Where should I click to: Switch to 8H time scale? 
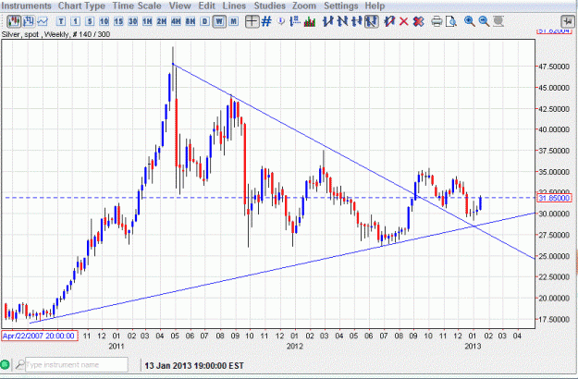point(191,21)
